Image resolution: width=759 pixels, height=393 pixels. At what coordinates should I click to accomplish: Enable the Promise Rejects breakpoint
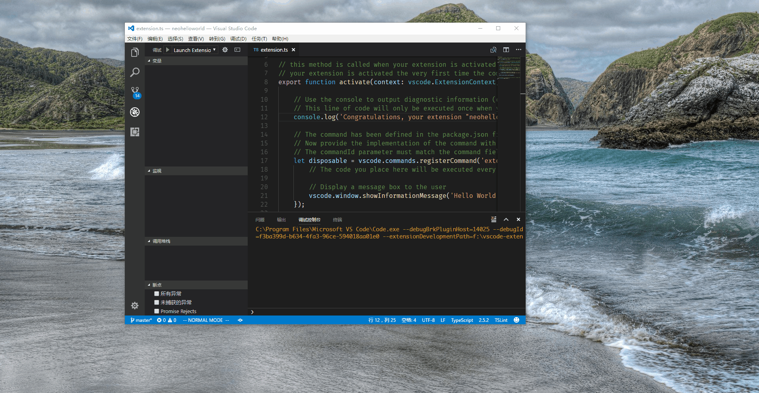coord(157,311)
